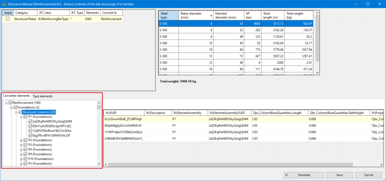Uncheck the P3 (Foundations) checkbox
386x181 pixels.
(x=25, y=140)
